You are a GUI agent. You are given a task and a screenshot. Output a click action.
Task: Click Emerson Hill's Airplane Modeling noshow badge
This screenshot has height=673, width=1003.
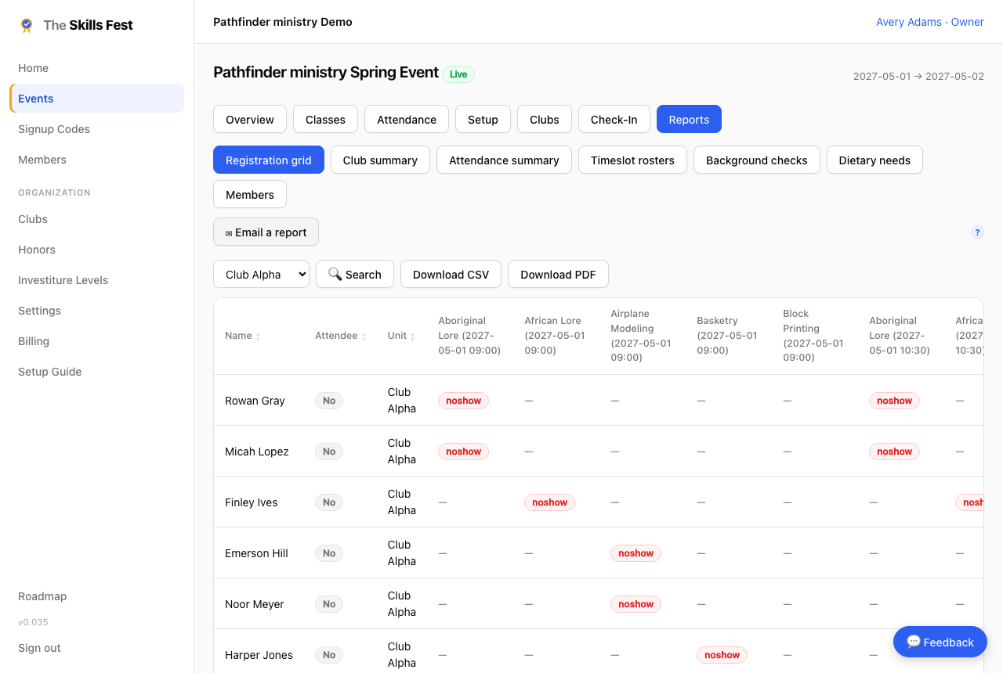(635, 553)
